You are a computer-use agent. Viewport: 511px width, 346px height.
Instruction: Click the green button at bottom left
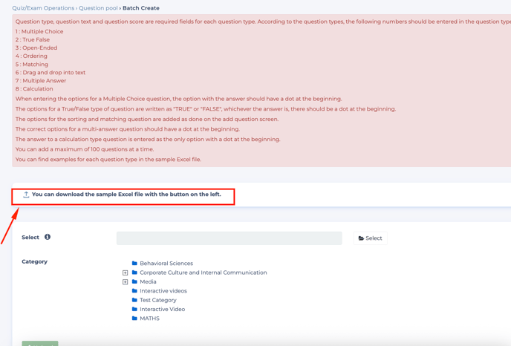coord(40,343)
